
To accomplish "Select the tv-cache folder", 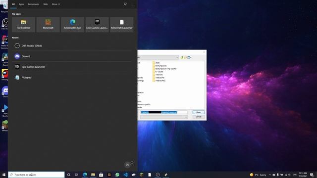I will pyautogui.click(x=158, y=72).
